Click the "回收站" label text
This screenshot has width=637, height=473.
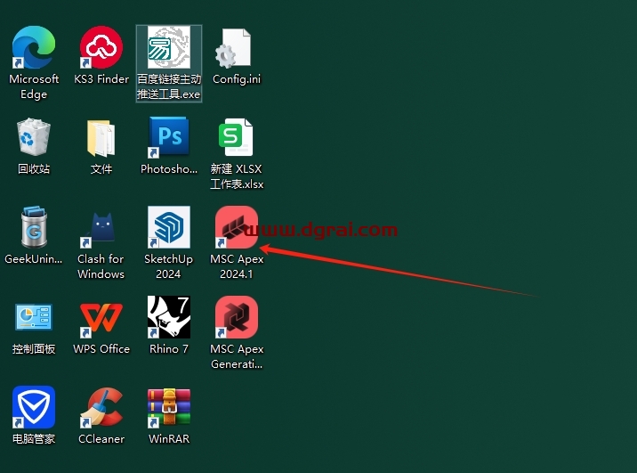(34, 168)
